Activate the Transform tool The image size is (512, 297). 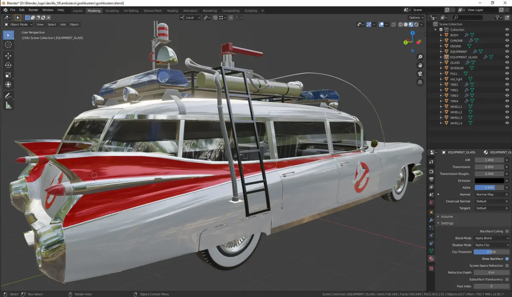coord(8,84)
